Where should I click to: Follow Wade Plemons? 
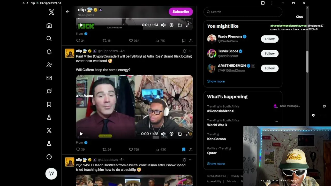pyautogui.click(x=269, y=39)
